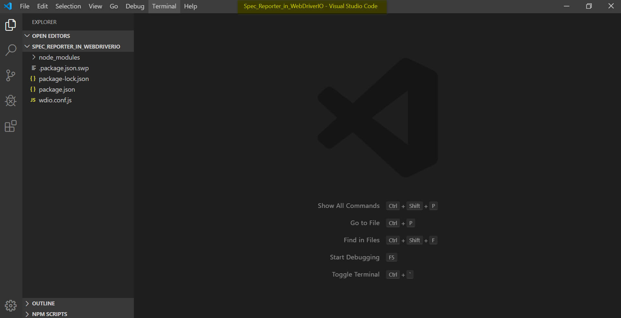Open the .package.json.swp file

[78, 68]
